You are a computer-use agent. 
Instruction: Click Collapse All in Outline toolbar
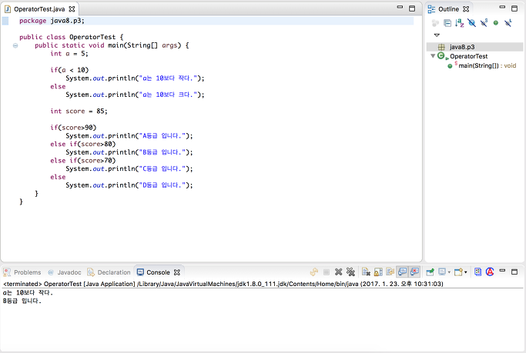pyautogui.click(x=447, y=23)
